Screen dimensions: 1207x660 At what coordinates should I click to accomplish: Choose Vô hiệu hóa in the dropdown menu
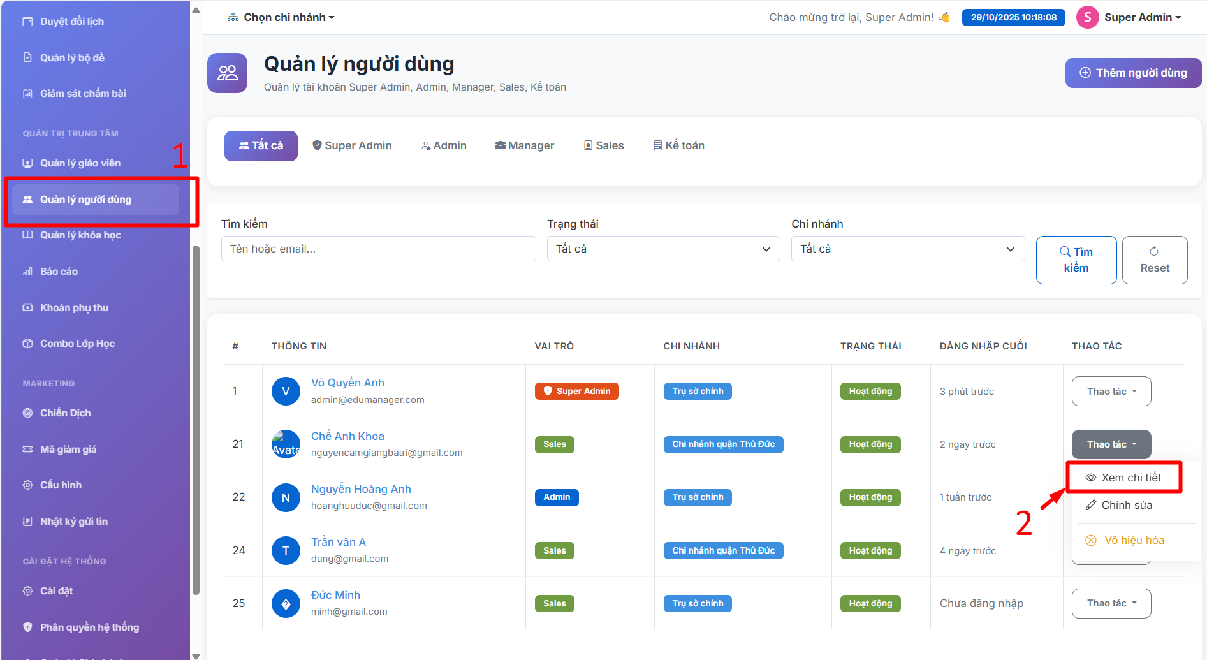point(1125,540)
